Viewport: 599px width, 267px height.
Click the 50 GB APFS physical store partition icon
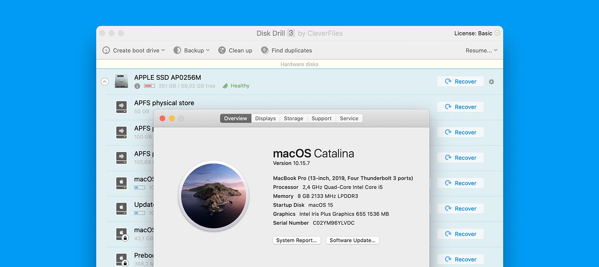(121, 107)
